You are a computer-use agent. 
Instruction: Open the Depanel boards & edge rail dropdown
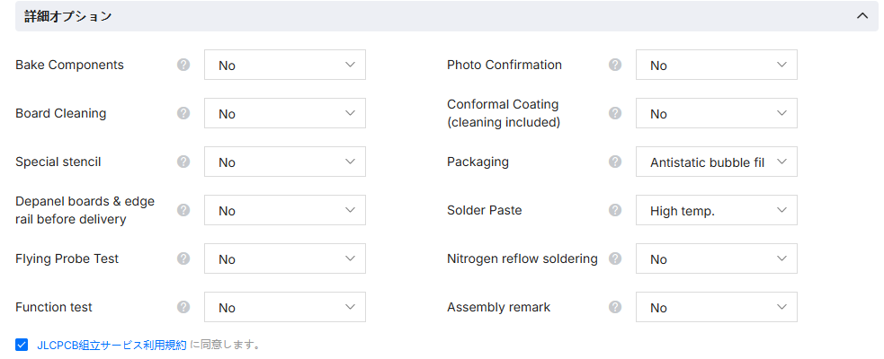[285, 210]
